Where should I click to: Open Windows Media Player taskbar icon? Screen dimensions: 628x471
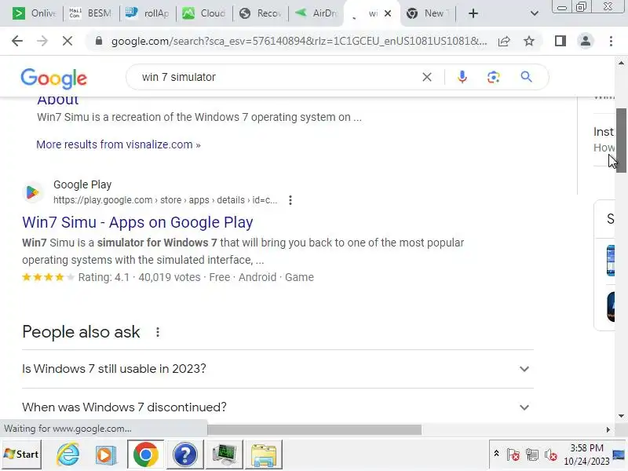pos(105,455)
